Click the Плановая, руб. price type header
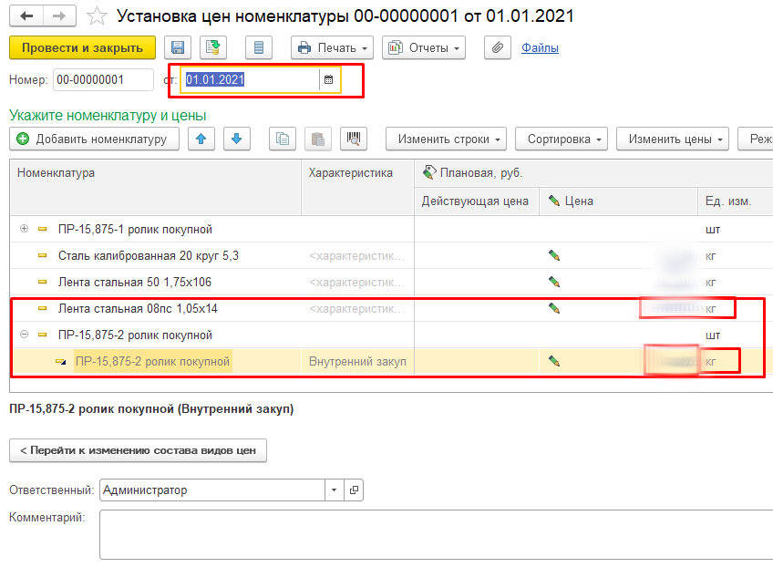This screenshot has height=567, width=773. click(x=593, y=173)
